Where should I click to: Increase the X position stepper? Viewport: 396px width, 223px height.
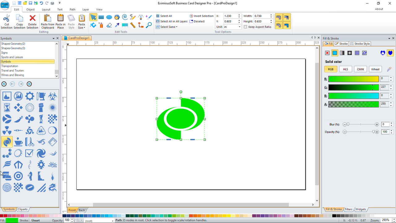coord(239,15)
